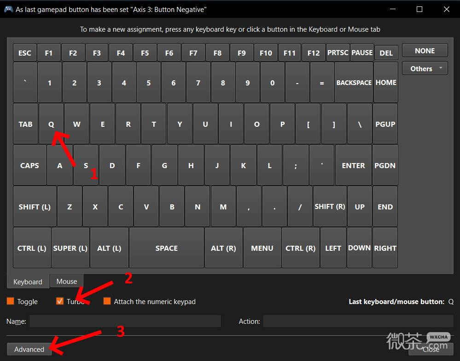Assign the F5 key

145,53
